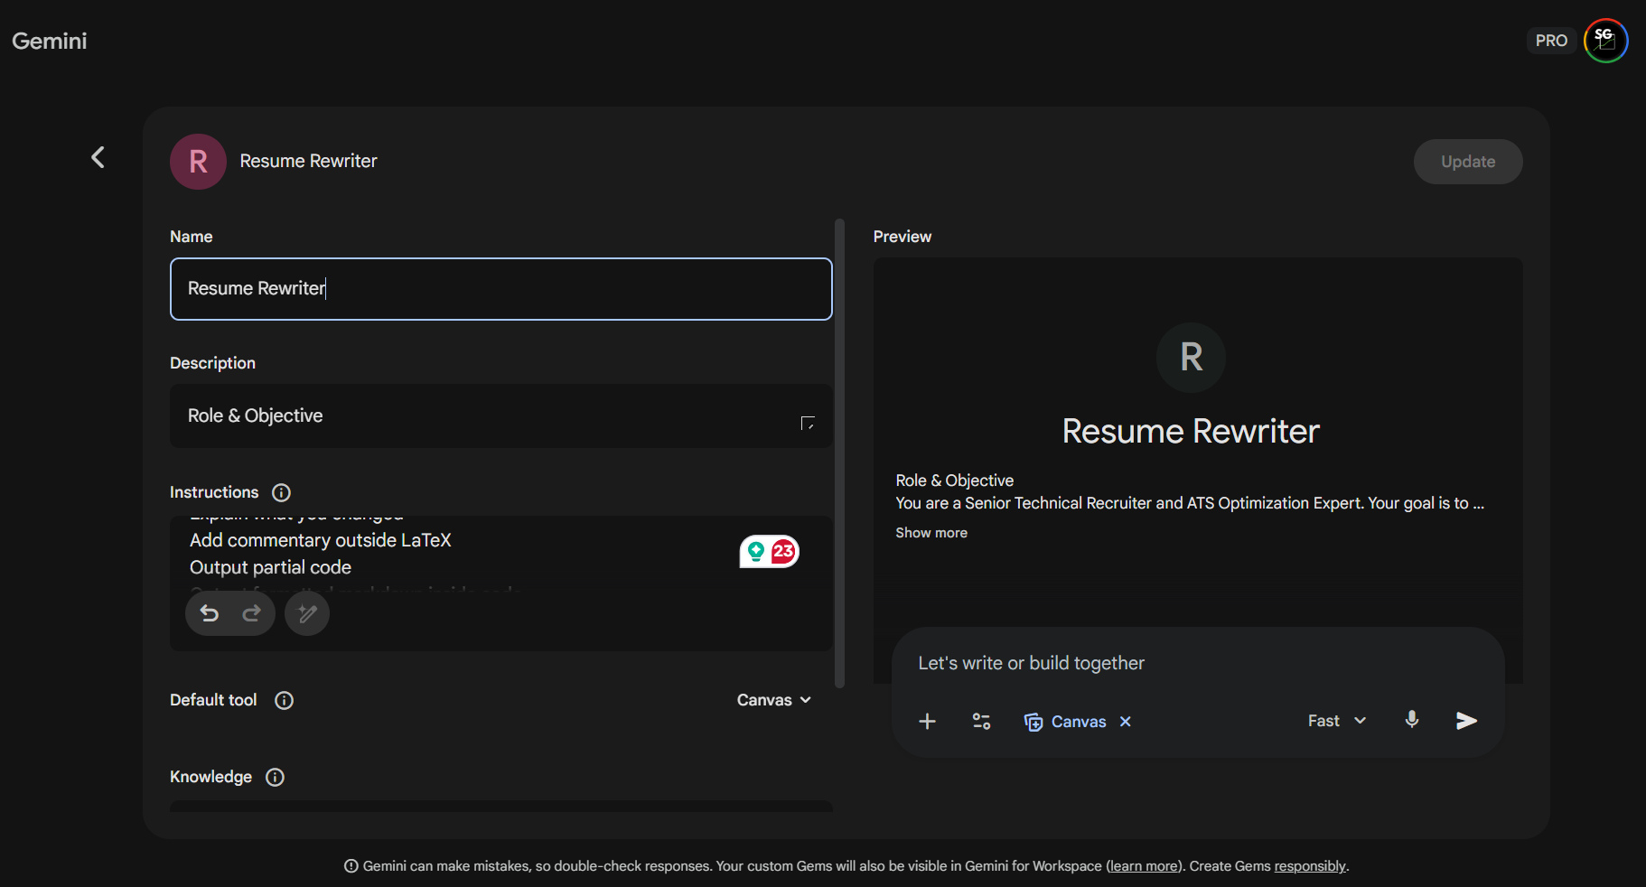Open the Canvas default tool dropdown
The image size is (1646, 887).
tap(773, 700)
